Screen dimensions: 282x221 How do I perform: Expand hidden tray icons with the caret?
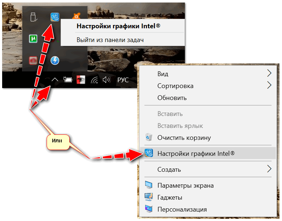click(55, 80)
